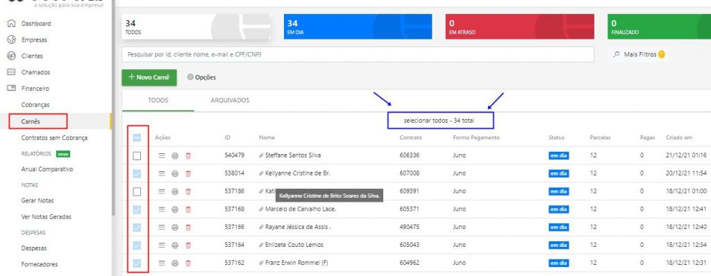Viewport: 711px width, 276px height.
Task: Click the Dashboard home icon in sidebar
Action: pyautogui.click(x=11, y=24)
